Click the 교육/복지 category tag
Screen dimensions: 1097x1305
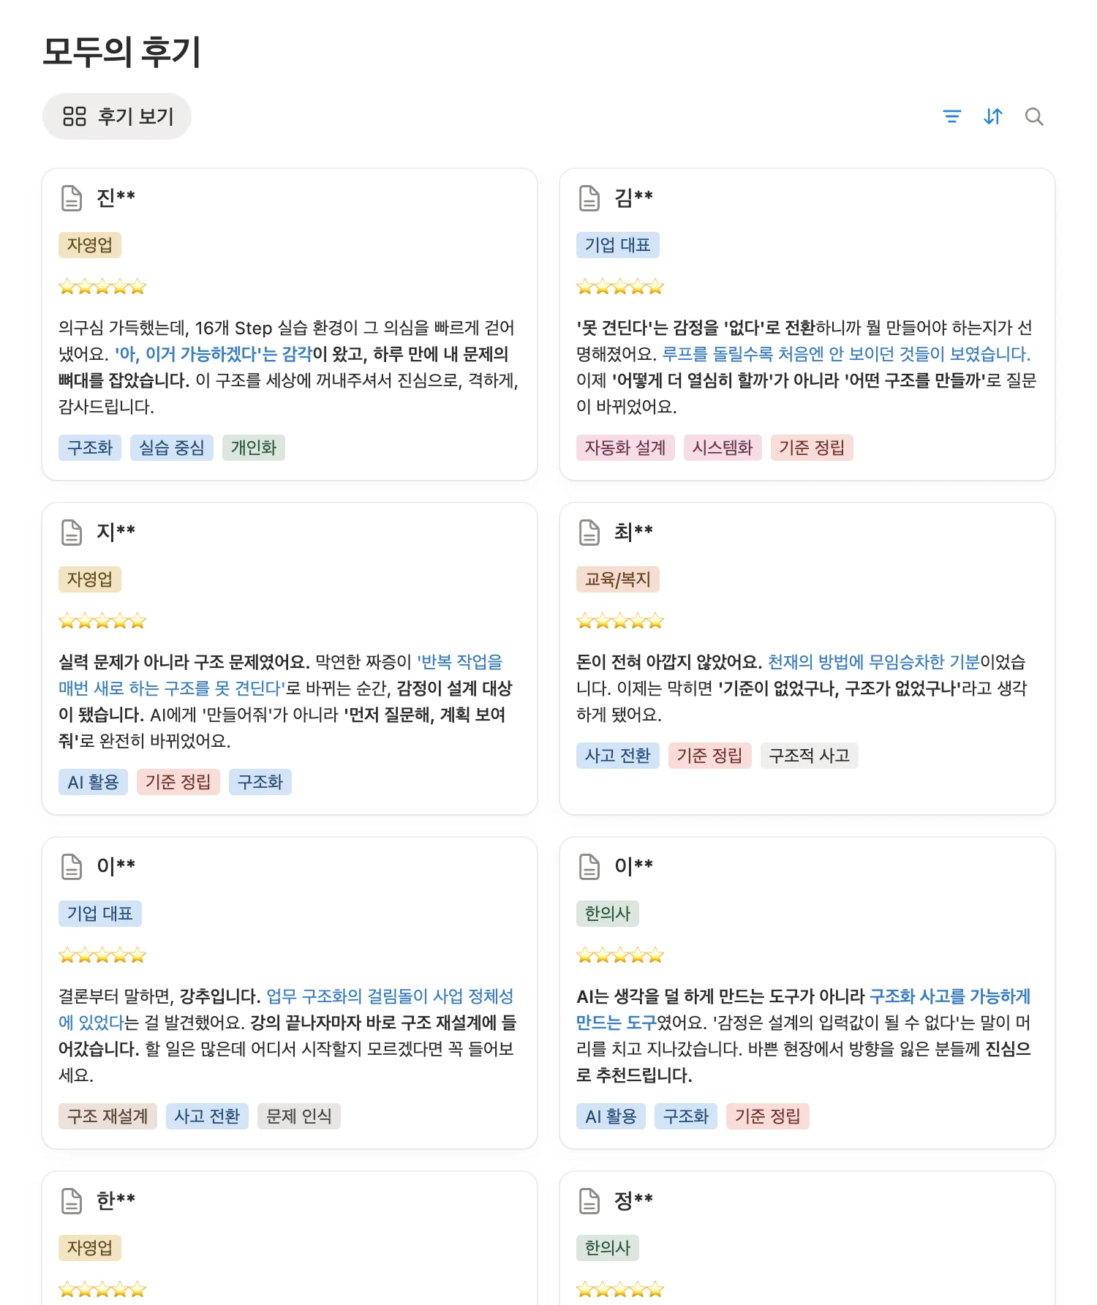618,579
